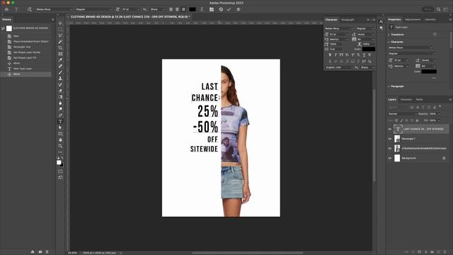Image resolution: width=453 pixels, height=255 pixels.
Task: Toggle Underline in Character panel
Action: pyautogui.click(x=364, y=55)
